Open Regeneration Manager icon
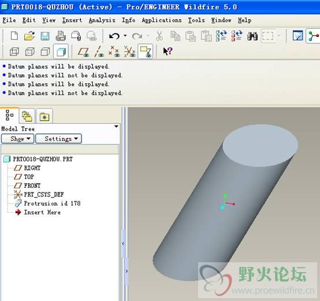This screenshot has width=320, height=301. [x=237, y=36]
